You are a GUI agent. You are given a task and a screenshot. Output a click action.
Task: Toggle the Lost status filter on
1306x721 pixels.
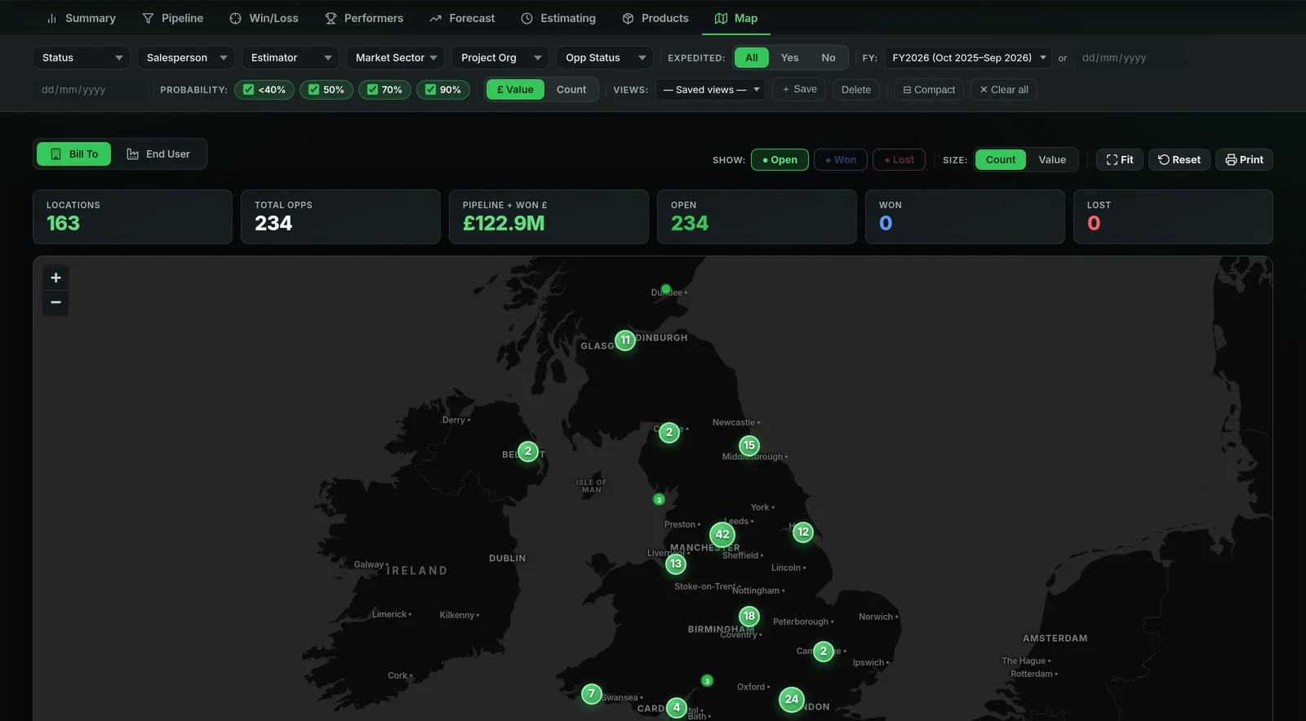point(900,160)
